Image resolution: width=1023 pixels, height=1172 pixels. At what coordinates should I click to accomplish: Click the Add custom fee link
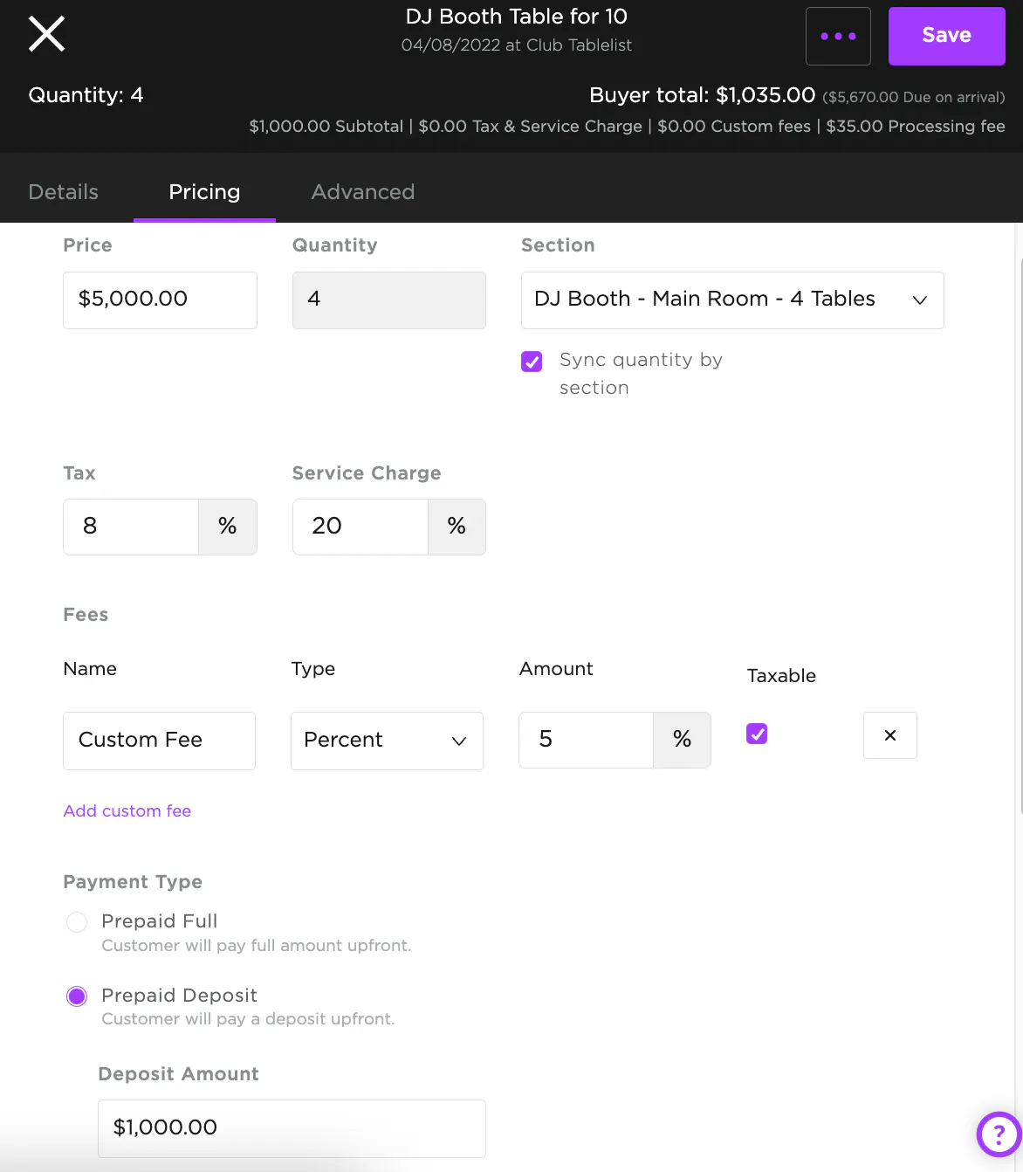(x=127, y=811)
